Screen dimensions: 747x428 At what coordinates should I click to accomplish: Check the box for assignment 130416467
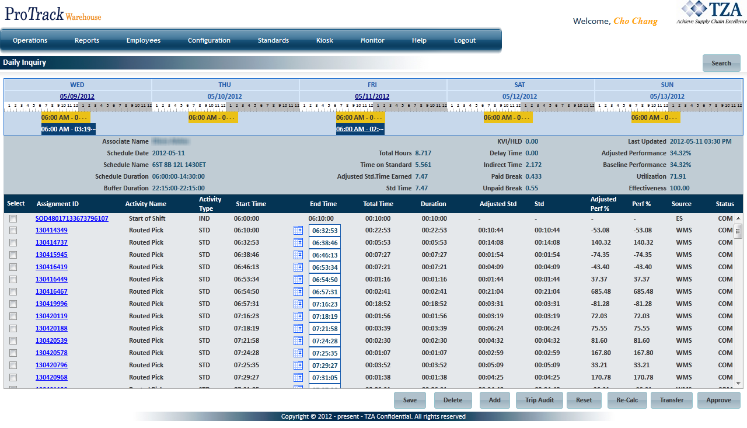tap(13, 292)
